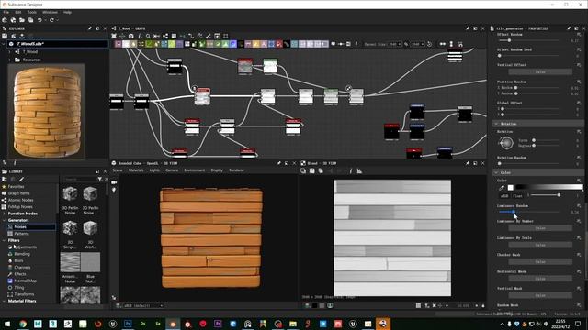Click the save icon in 2D view toolbar
Image resolution: width=588 pixels, height=330 pixels.
(x=312, y=171)
